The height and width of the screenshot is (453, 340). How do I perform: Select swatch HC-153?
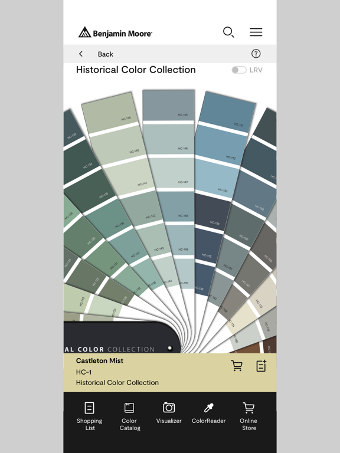215,179
